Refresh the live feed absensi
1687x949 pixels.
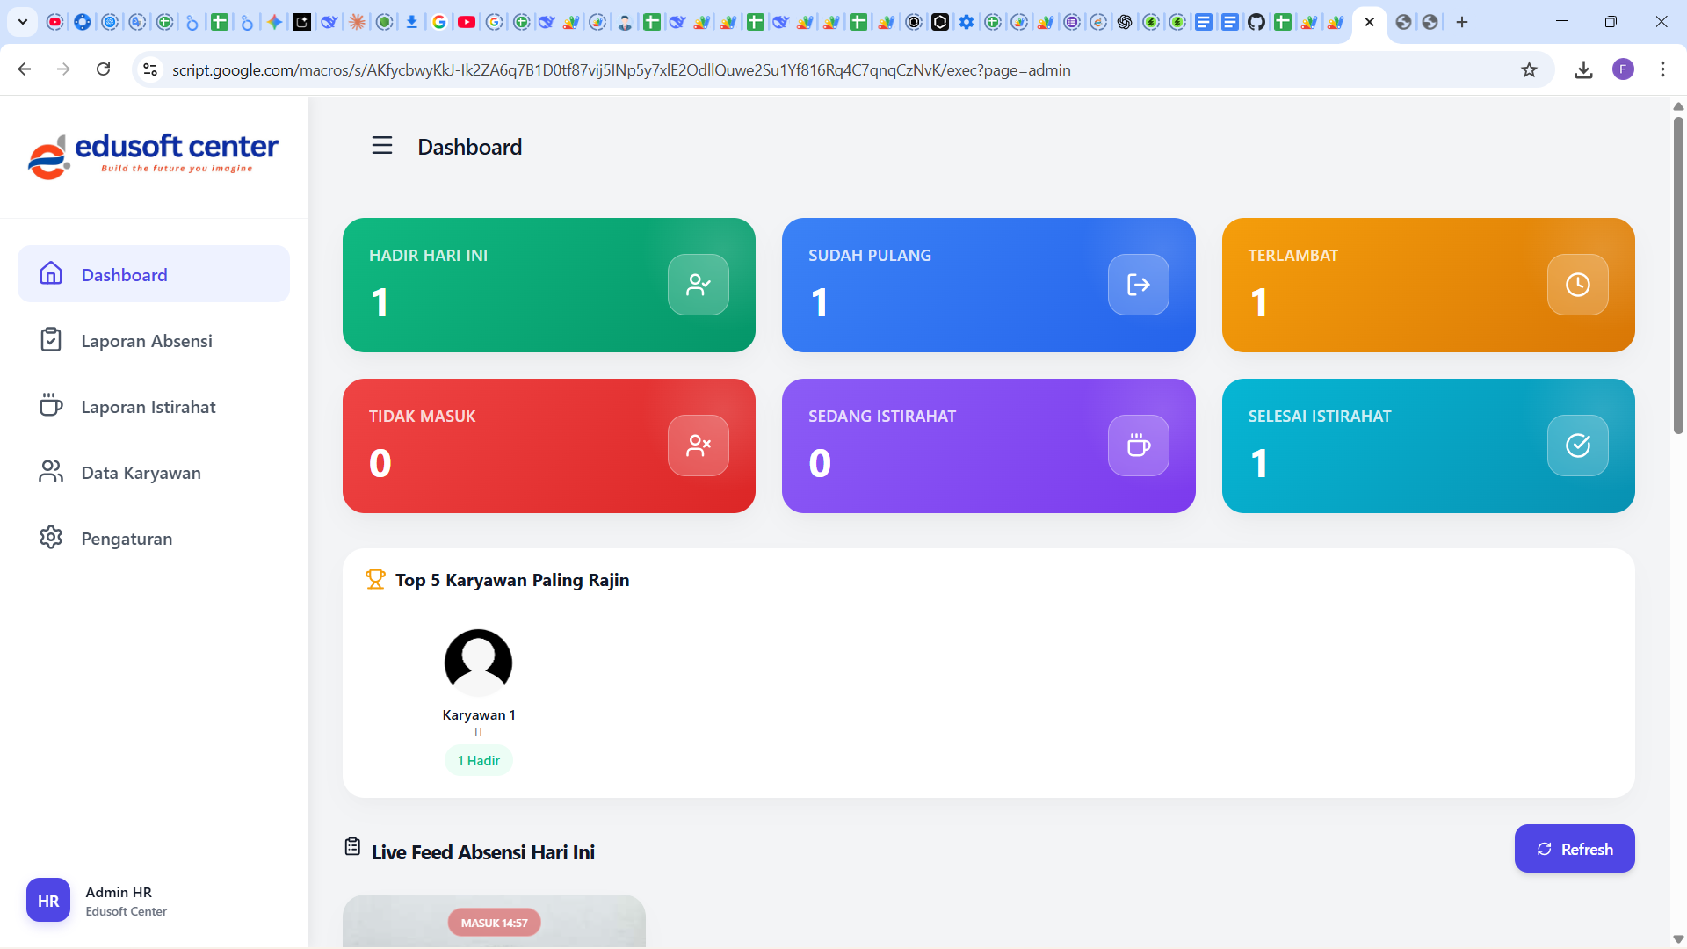pyautogui.click(x=1575, y=849)
